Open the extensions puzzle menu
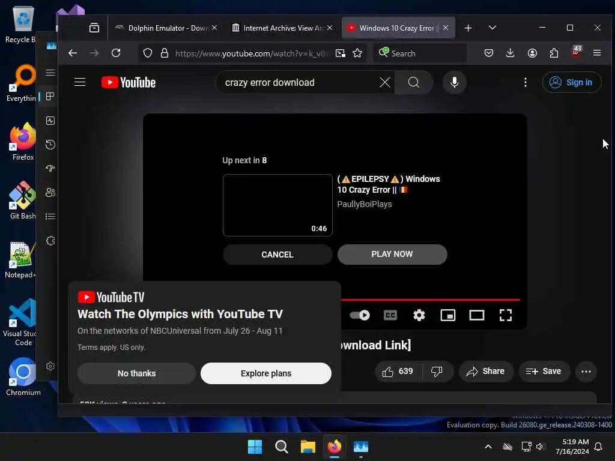This screenshot has height=461, width=615. (x=554, y=53)
